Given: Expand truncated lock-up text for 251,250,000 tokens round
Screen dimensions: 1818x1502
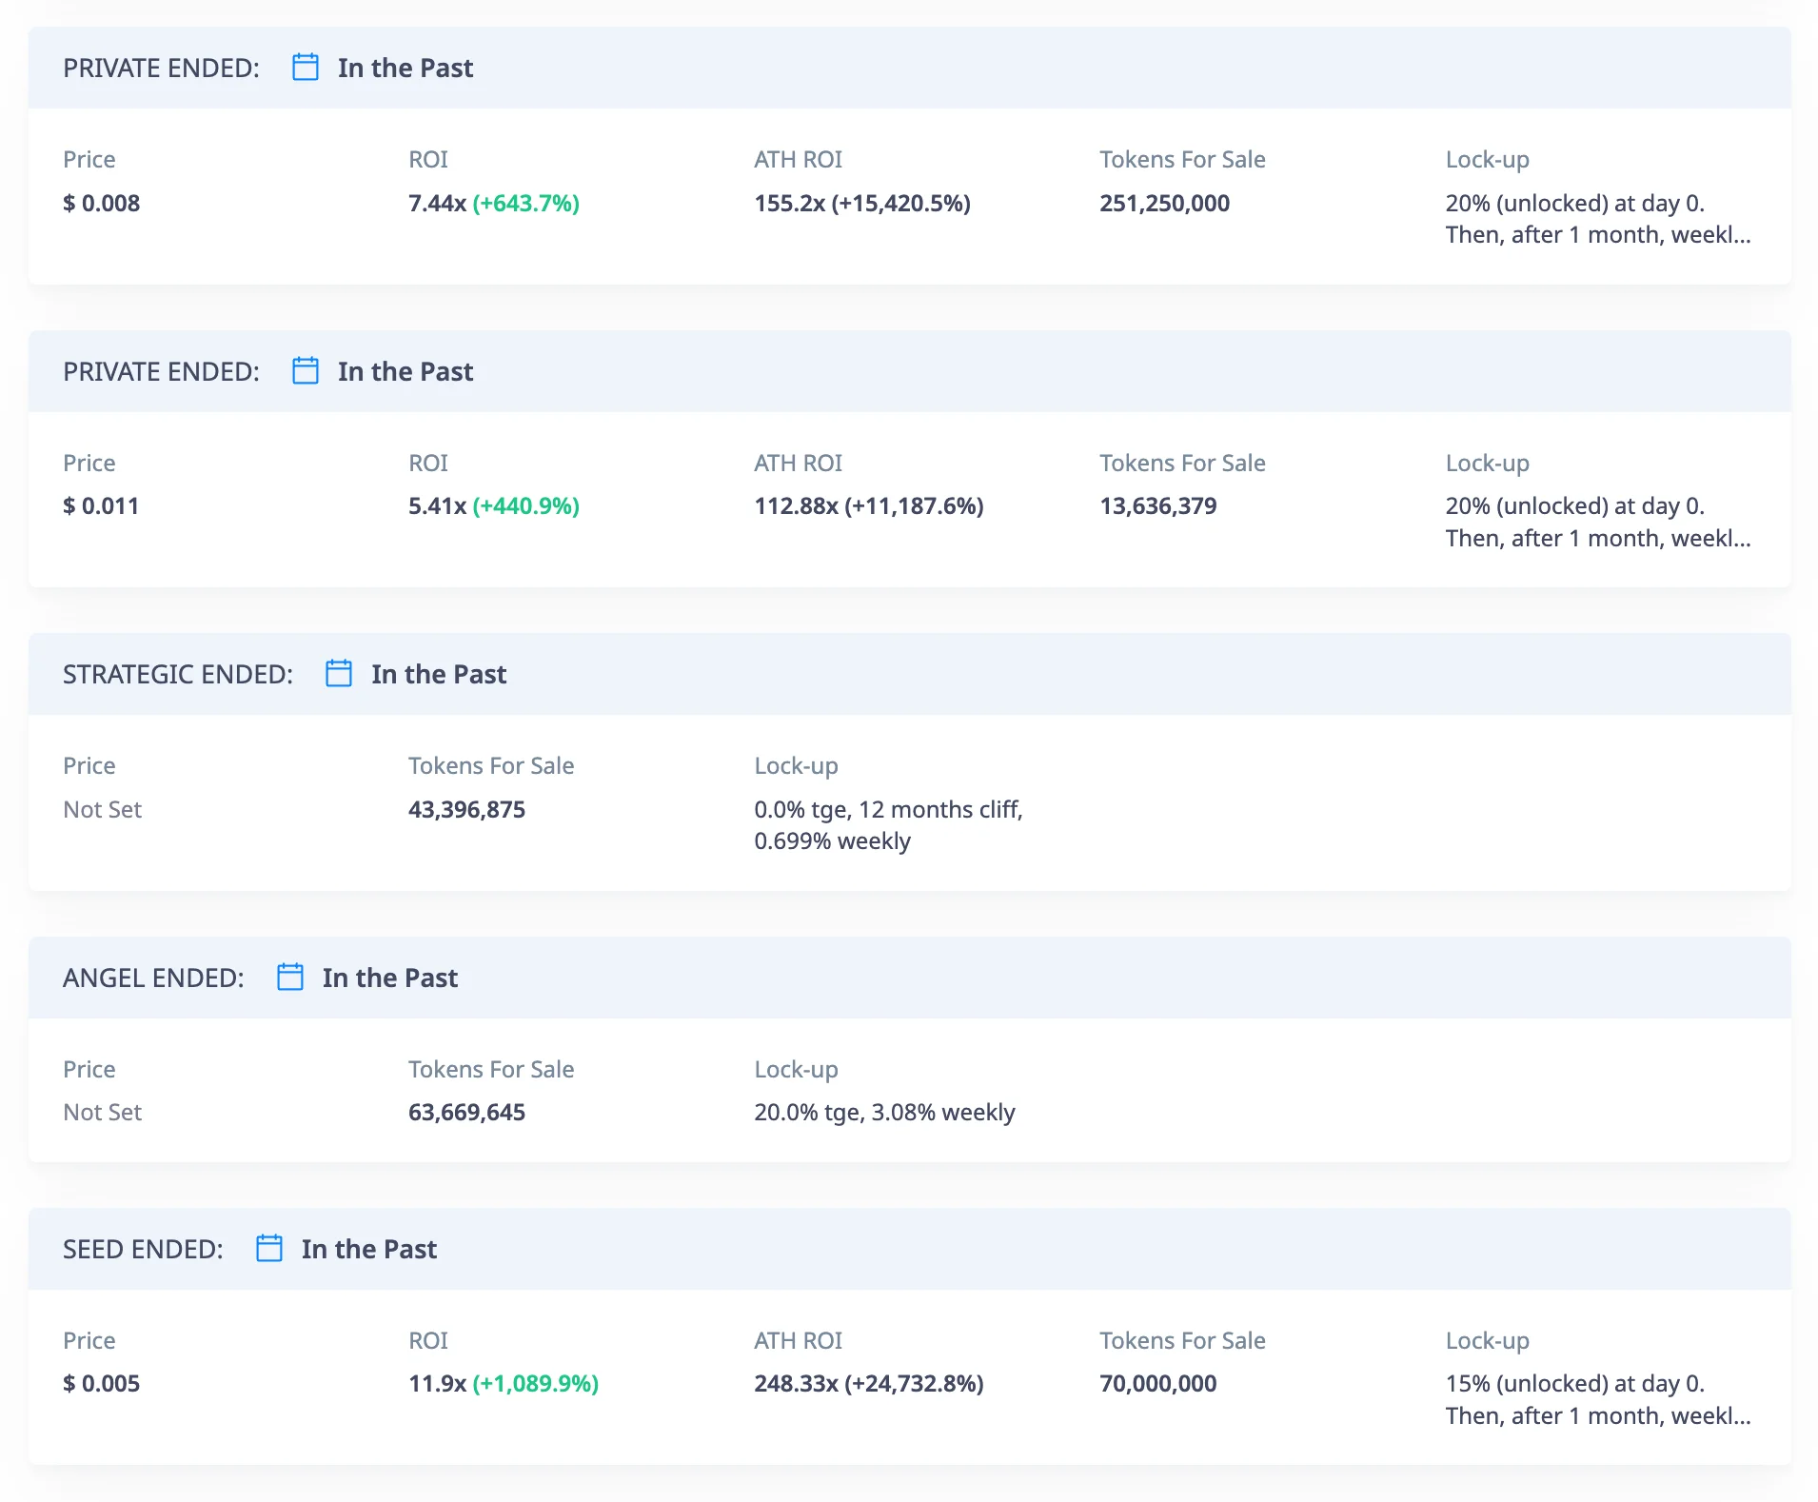Looking at the screenshot, I should tap(1597, 235).
